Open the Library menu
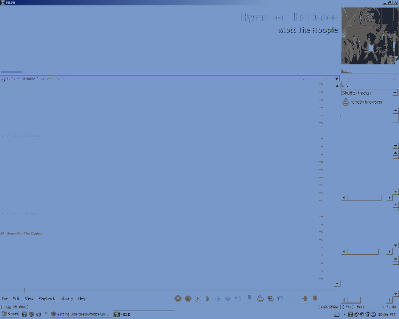This screenshot has height=319, width=399. coord(66,298)
